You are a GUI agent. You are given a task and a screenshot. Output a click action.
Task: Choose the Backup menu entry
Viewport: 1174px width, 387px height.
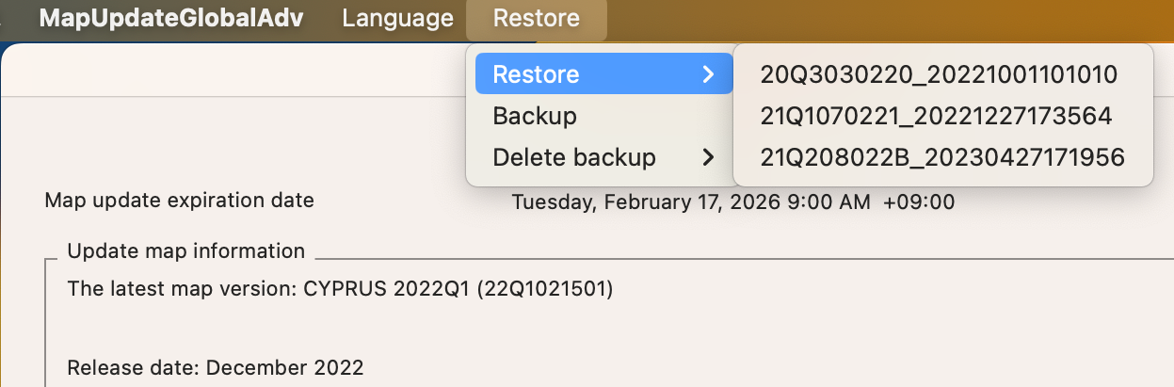[535, 116]
